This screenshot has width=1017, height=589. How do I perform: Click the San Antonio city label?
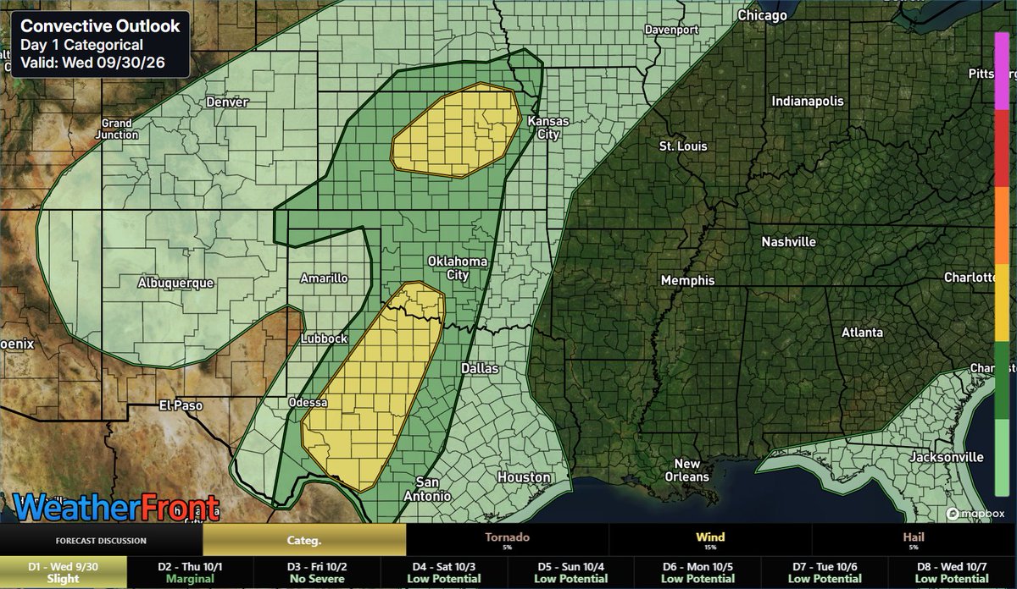(x=425, y=489)
